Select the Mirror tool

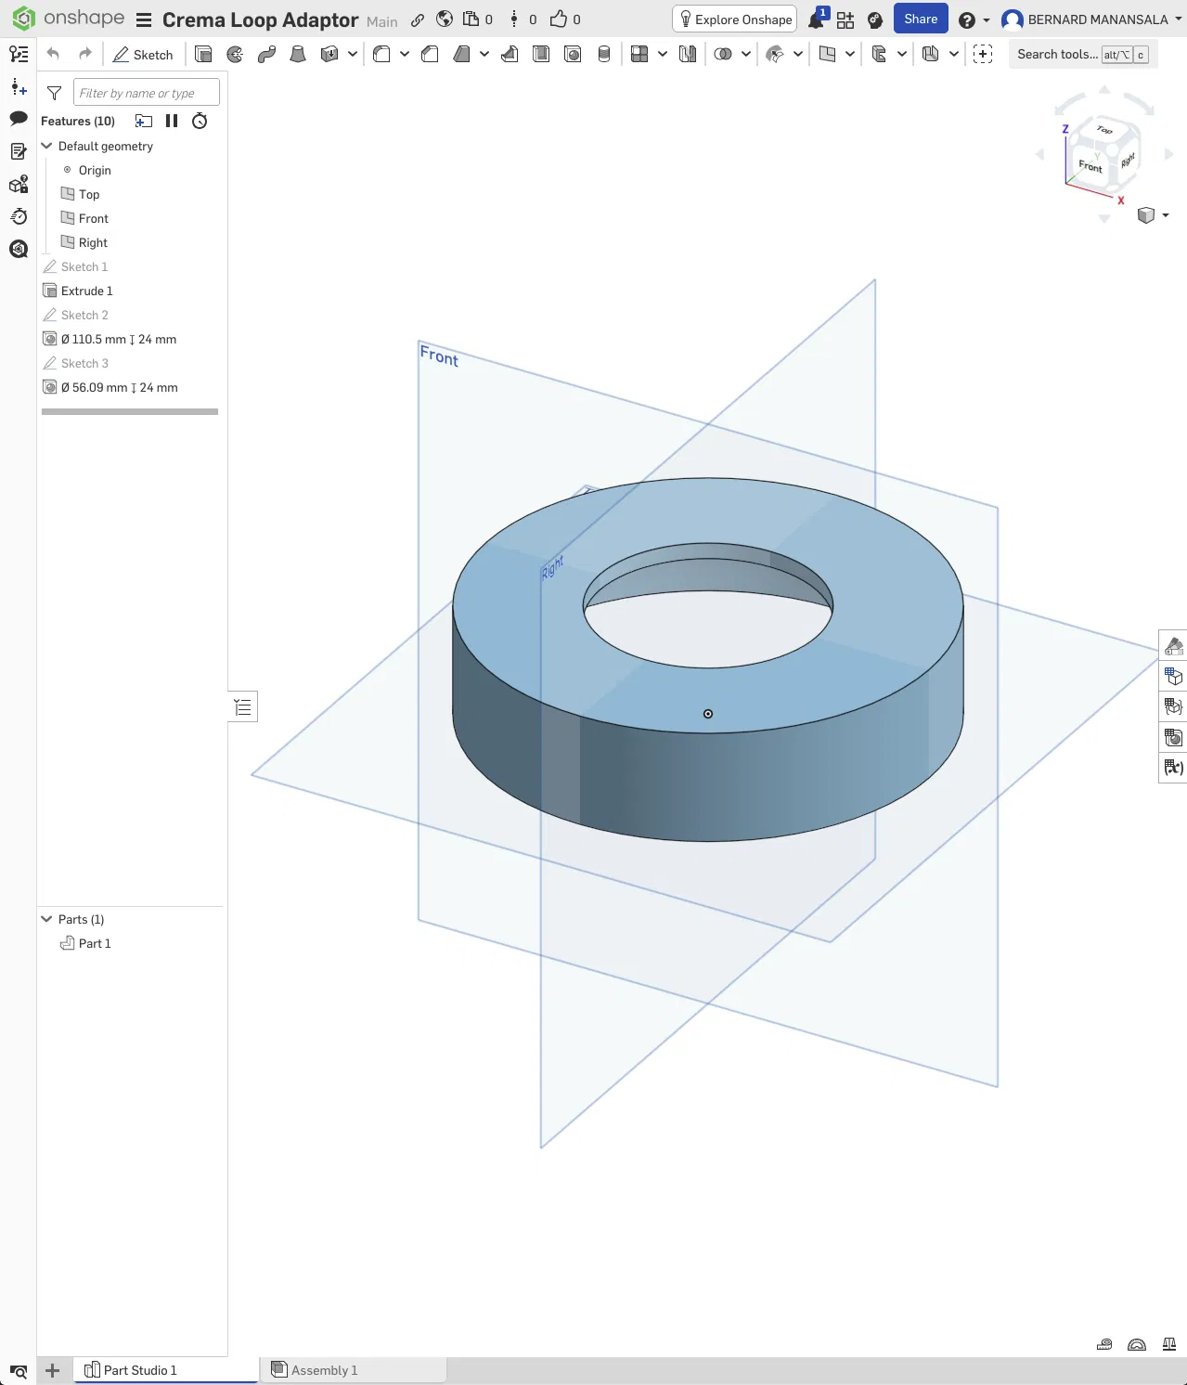[x=688, y=55]
